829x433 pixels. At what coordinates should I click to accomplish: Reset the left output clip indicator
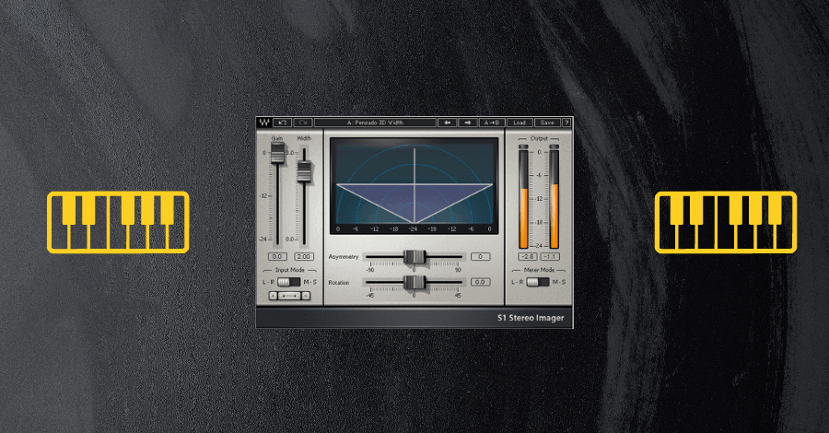[523, 147]
